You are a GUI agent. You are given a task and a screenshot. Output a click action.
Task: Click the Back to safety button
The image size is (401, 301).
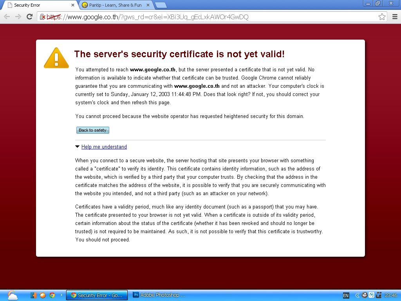[x=92, y=130]
